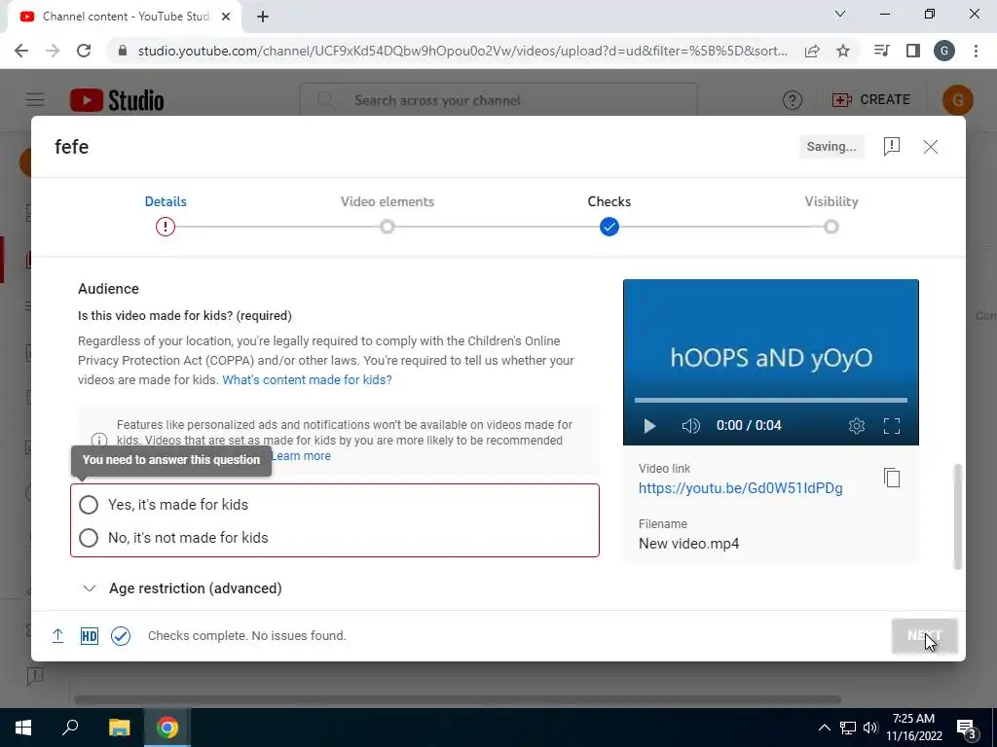Open the tab search dropdown chevron
Image resolution: width=997 pixels, height=747 pixels.
[840, 14]
